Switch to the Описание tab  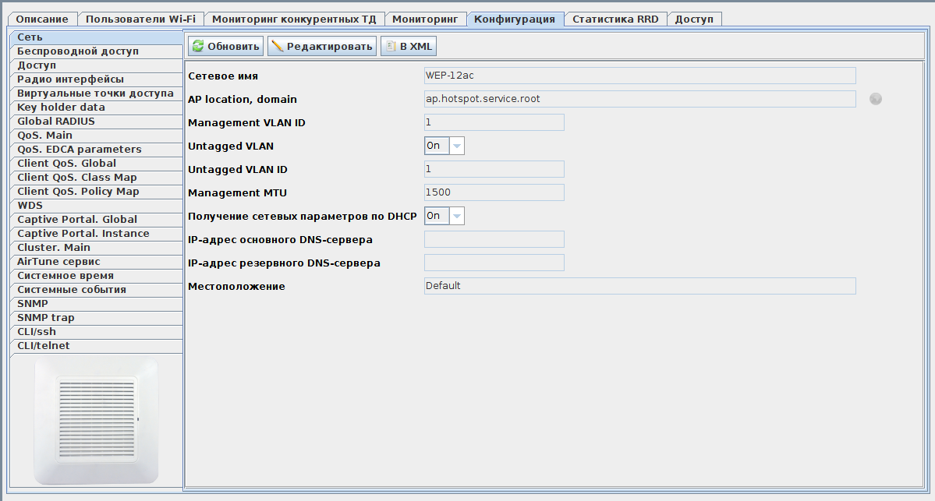(42, 19)
